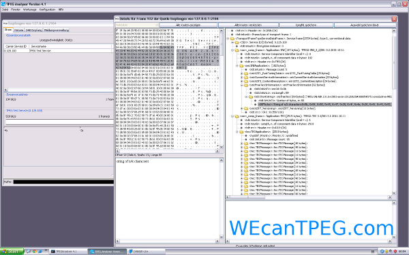409x255 pixels.
Task: Select the Number of bytes tree row
Action: coord(281,101)
